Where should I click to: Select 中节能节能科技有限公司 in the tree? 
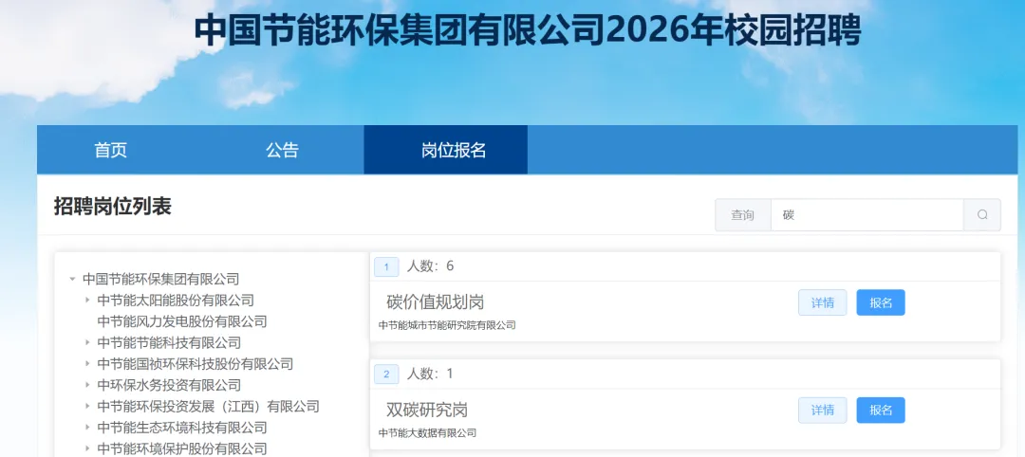click(x=169, y=343)
